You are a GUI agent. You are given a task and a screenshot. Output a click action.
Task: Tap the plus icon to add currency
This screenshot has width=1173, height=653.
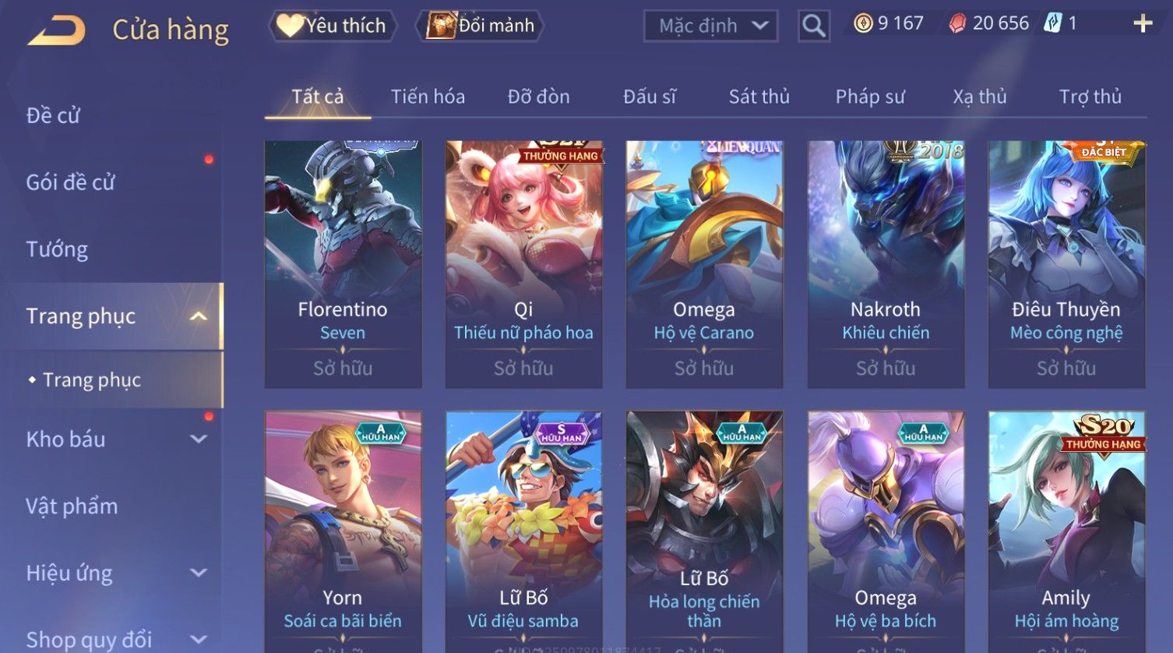1143,24
